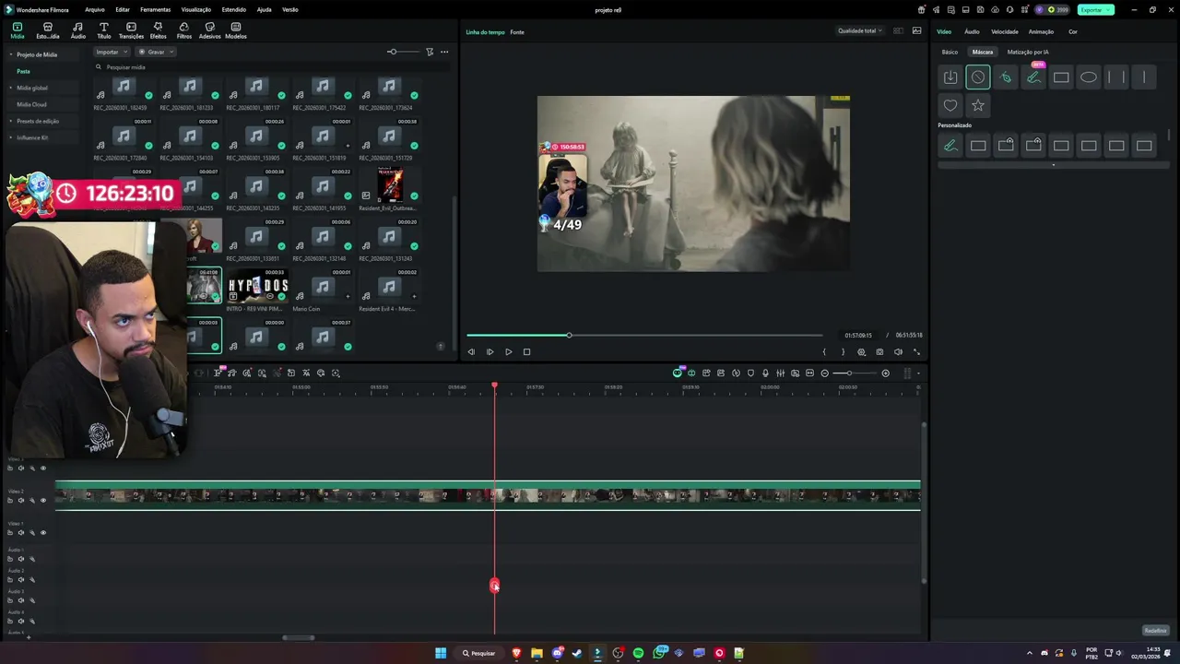Expand the Presets de edição item
Viewport: 1180px width, 664px height.
tap(11, 121)
